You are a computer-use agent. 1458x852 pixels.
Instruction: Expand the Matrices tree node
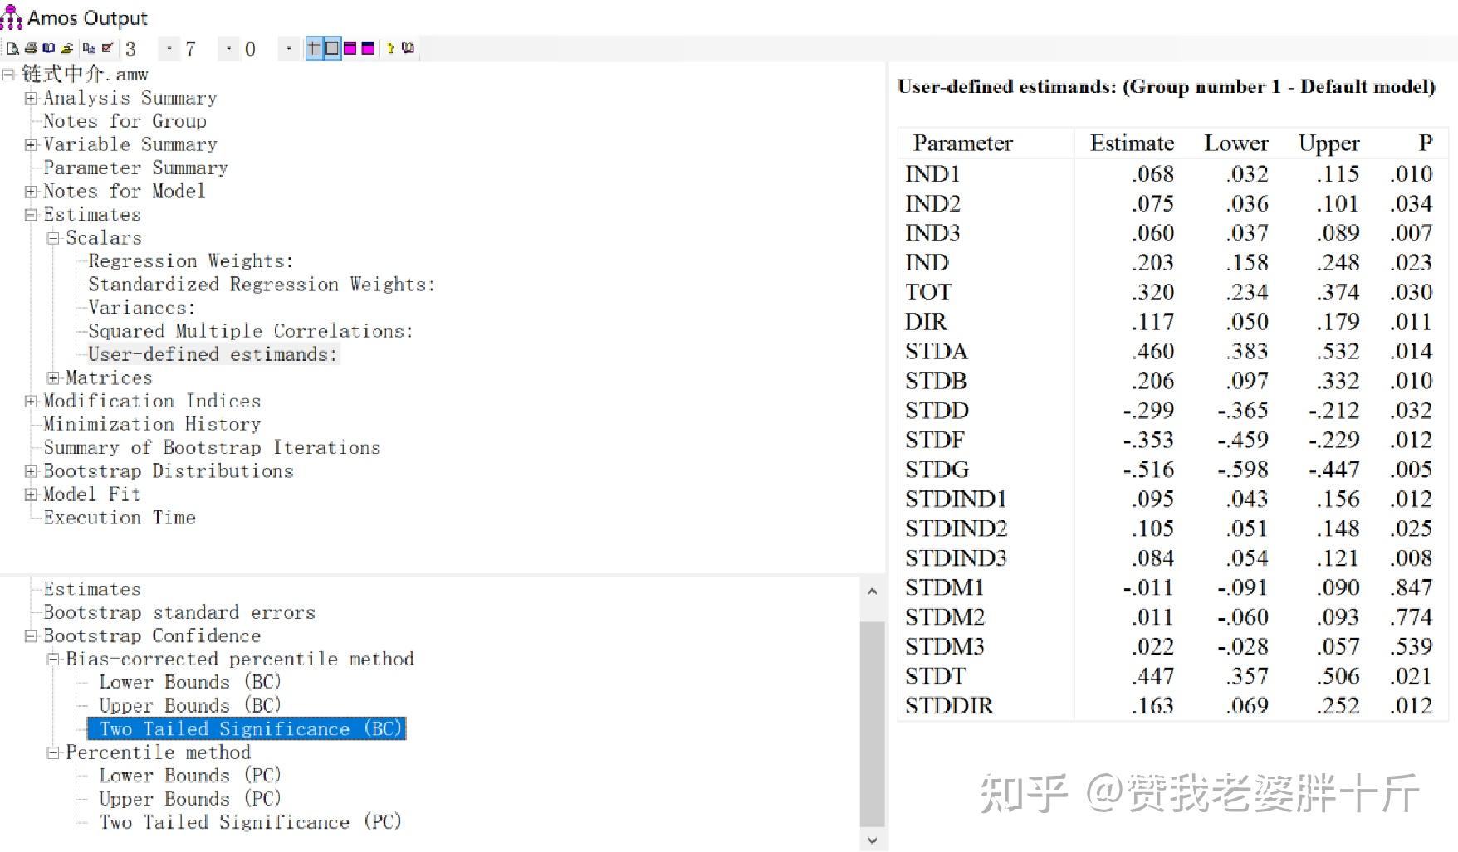pyautogui.click(x=54, y=378)
